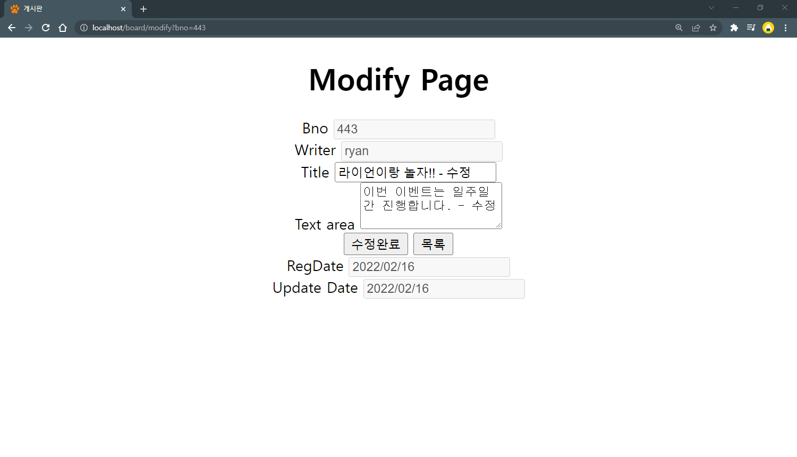This screenshot has height=457, width=797.
Task: Open a new browser tab
Action: [143, 9]
